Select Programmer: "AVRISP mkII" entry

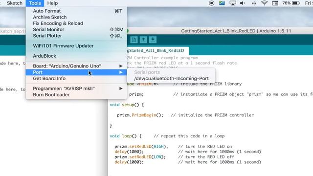click(76, 88)
